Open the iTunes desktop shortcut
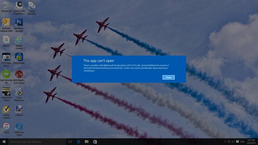This screenshot has height=145, width=258. (6, 128)
